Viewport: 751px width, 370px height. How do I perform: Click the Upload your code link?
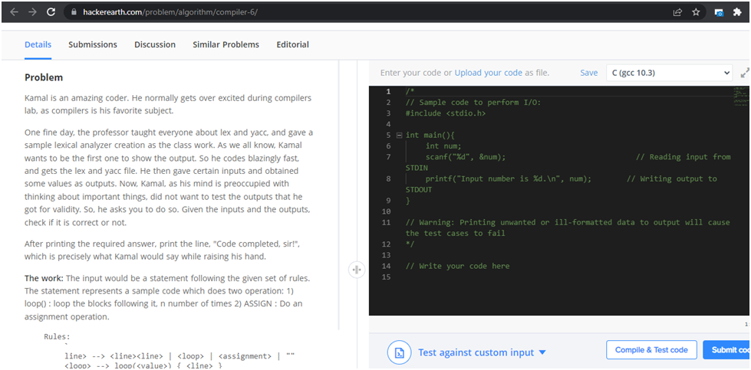click(488, 73)
